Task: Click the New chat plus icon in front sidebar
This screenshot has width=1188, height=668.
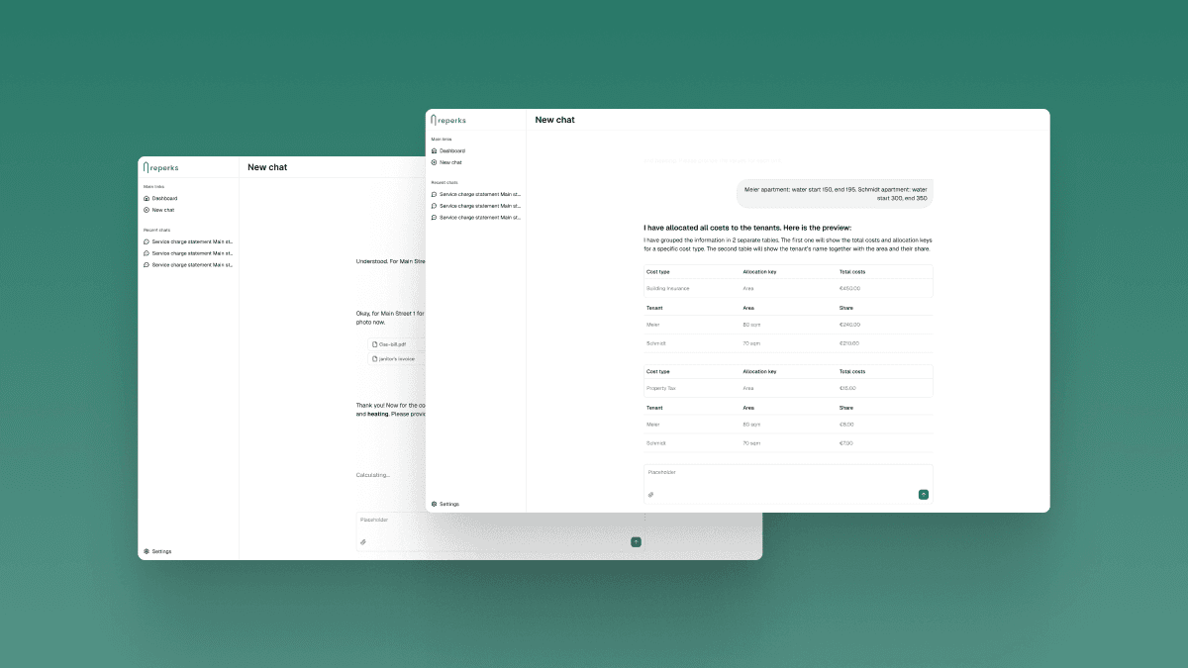Action: (x=434, y=162)
